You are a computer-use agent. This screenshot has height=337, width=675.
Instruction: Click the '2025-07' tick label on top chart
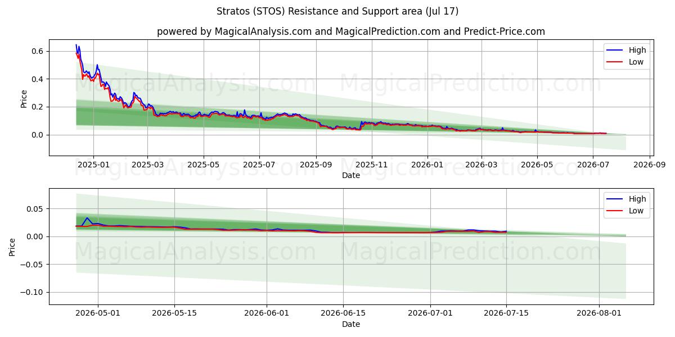(259, 166)
